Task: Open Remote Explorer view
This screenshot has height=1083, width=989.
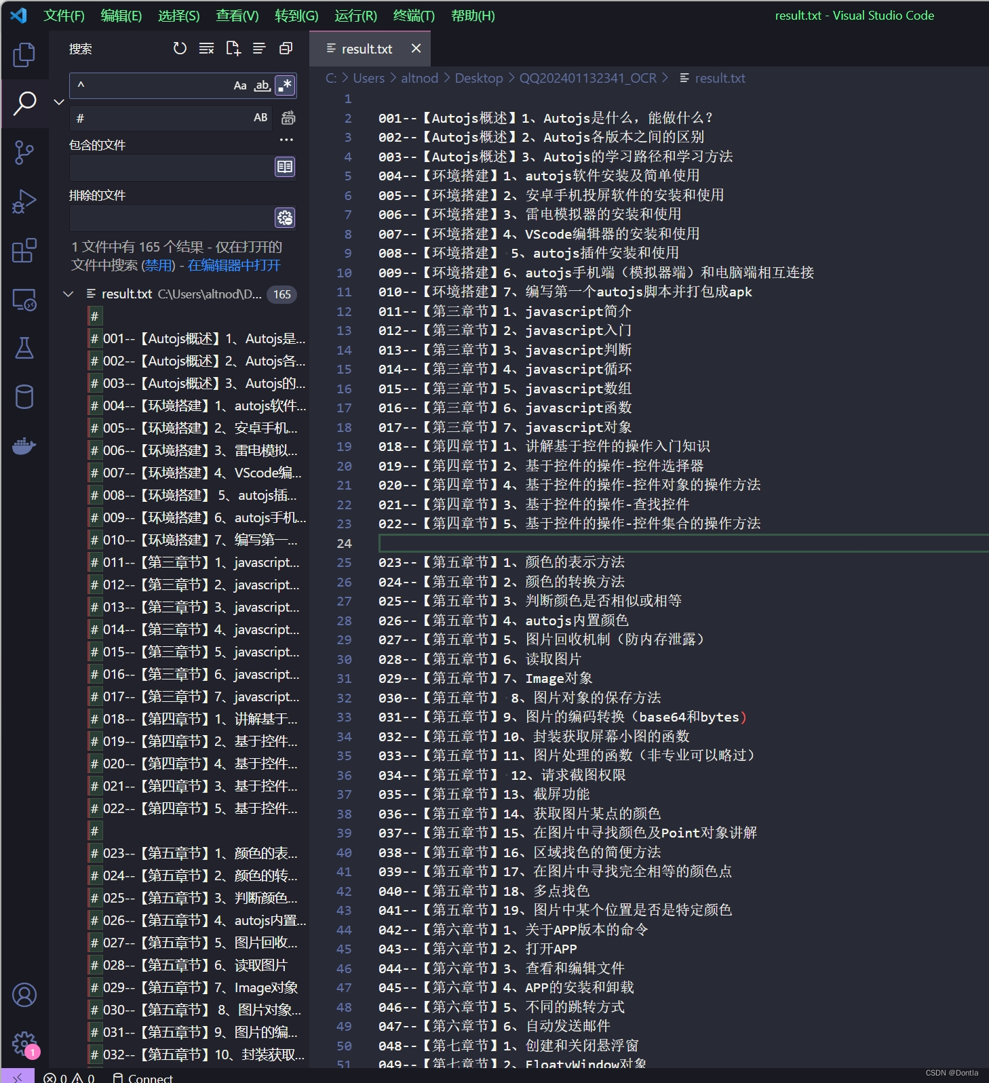Action: [24, 299]
